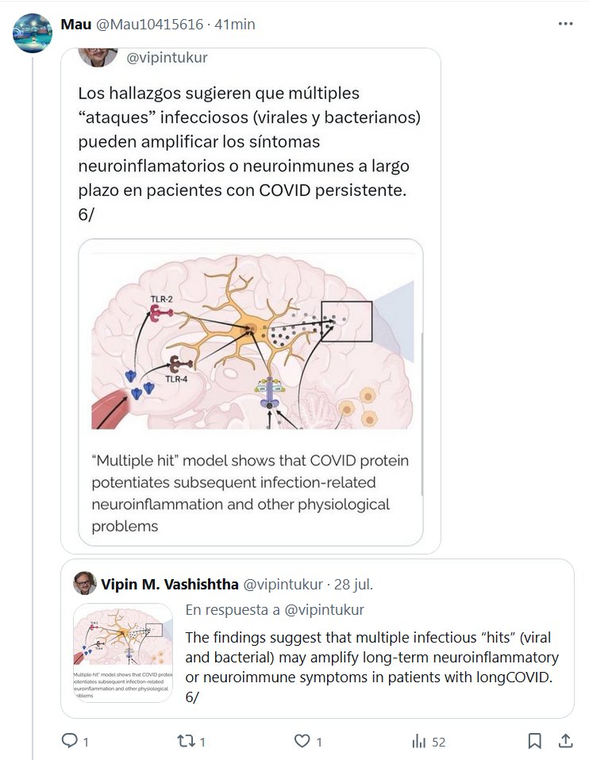
Task: Click the @vipintukur handle at top
Action: point(162,57)
